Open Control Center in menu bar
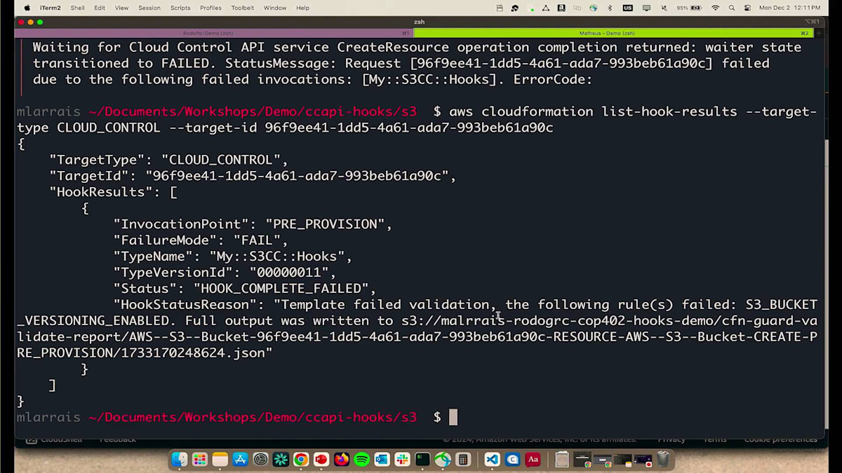Screen dimensions: 842x473 point(747,8)
